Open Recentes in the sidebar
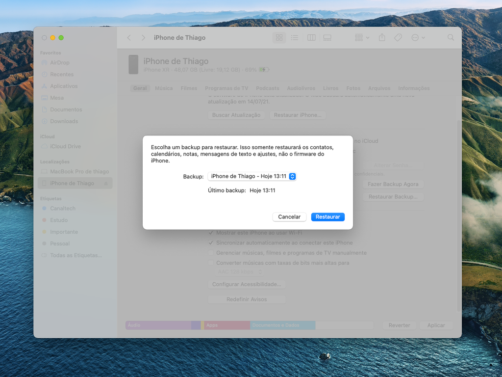The image size is (502, 377). pyautogui.click(x=61, y=75)
